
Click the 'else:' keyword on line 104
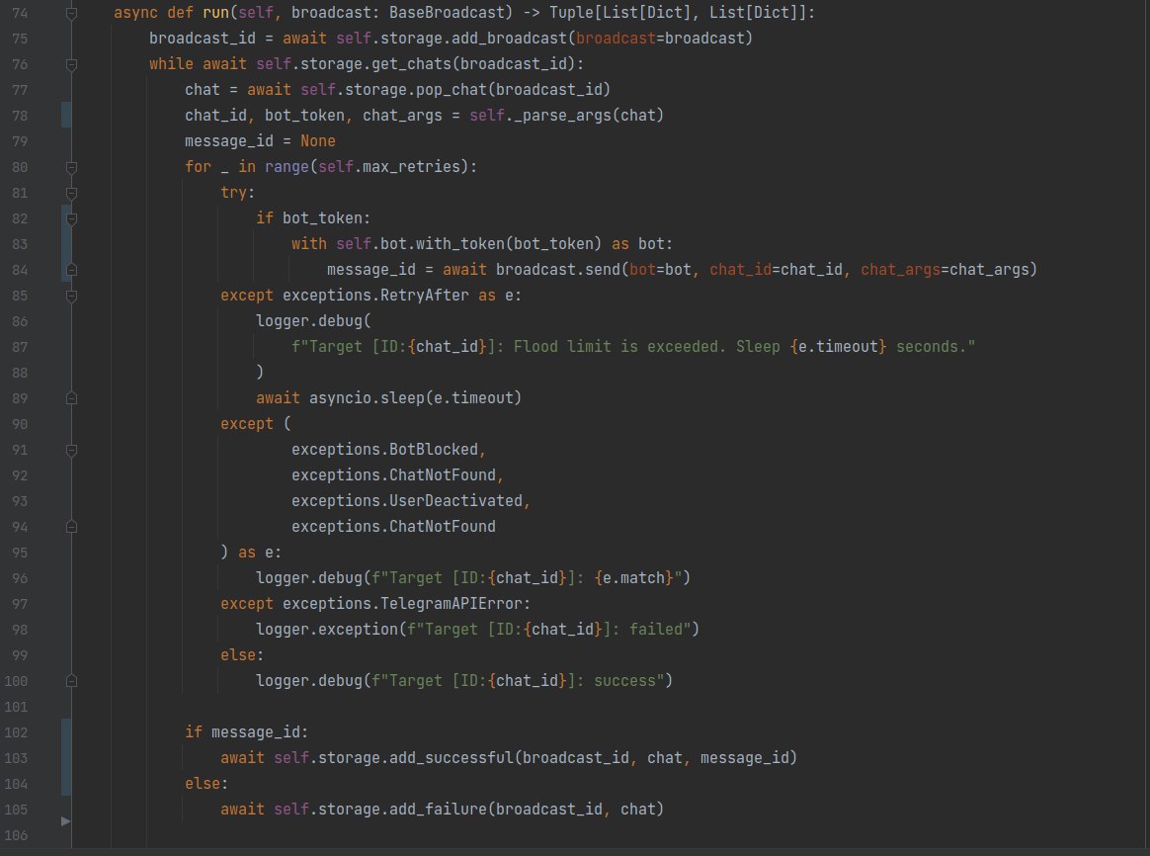[x=206, y=783]
